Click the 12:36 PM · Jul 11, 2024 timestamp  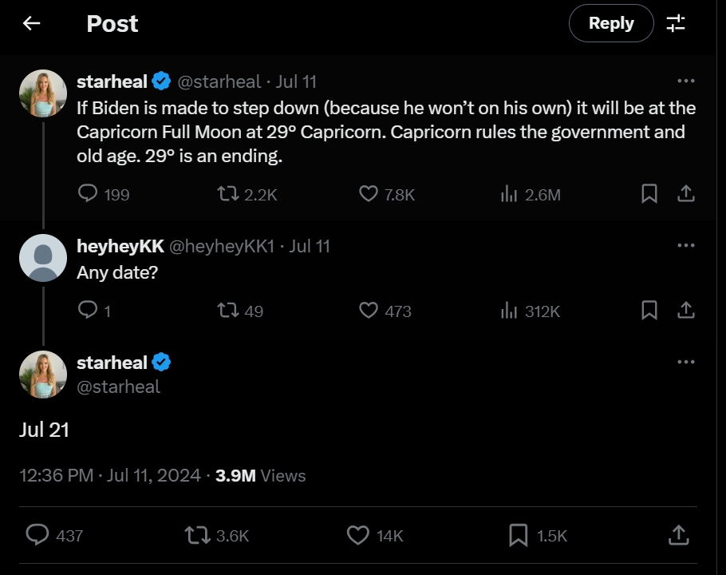point(110,475)
